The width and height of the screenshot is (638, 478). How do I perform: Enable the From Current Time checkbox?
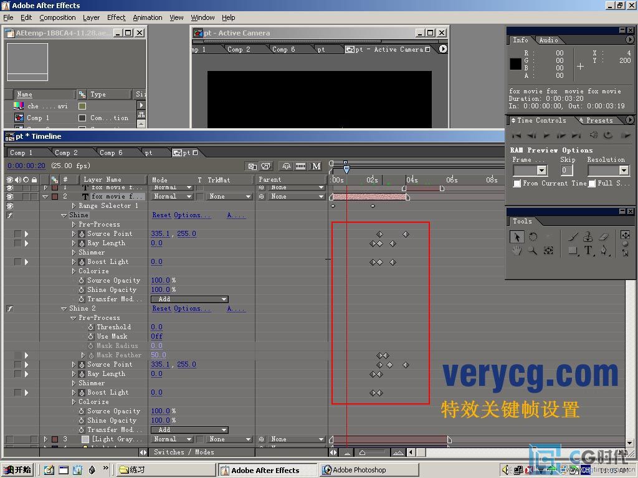point(517,184)
